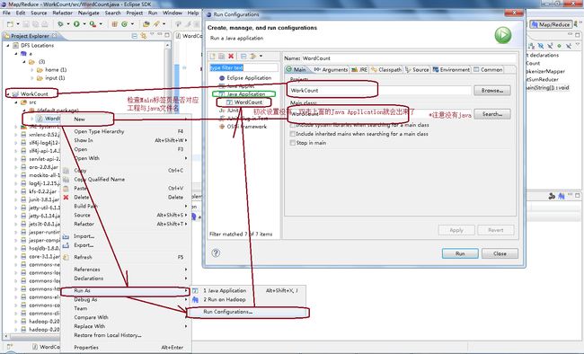This screenshot has width=584, height=354.
Task: Click the Close button in dialog
Action: click(x=500, y=253)
